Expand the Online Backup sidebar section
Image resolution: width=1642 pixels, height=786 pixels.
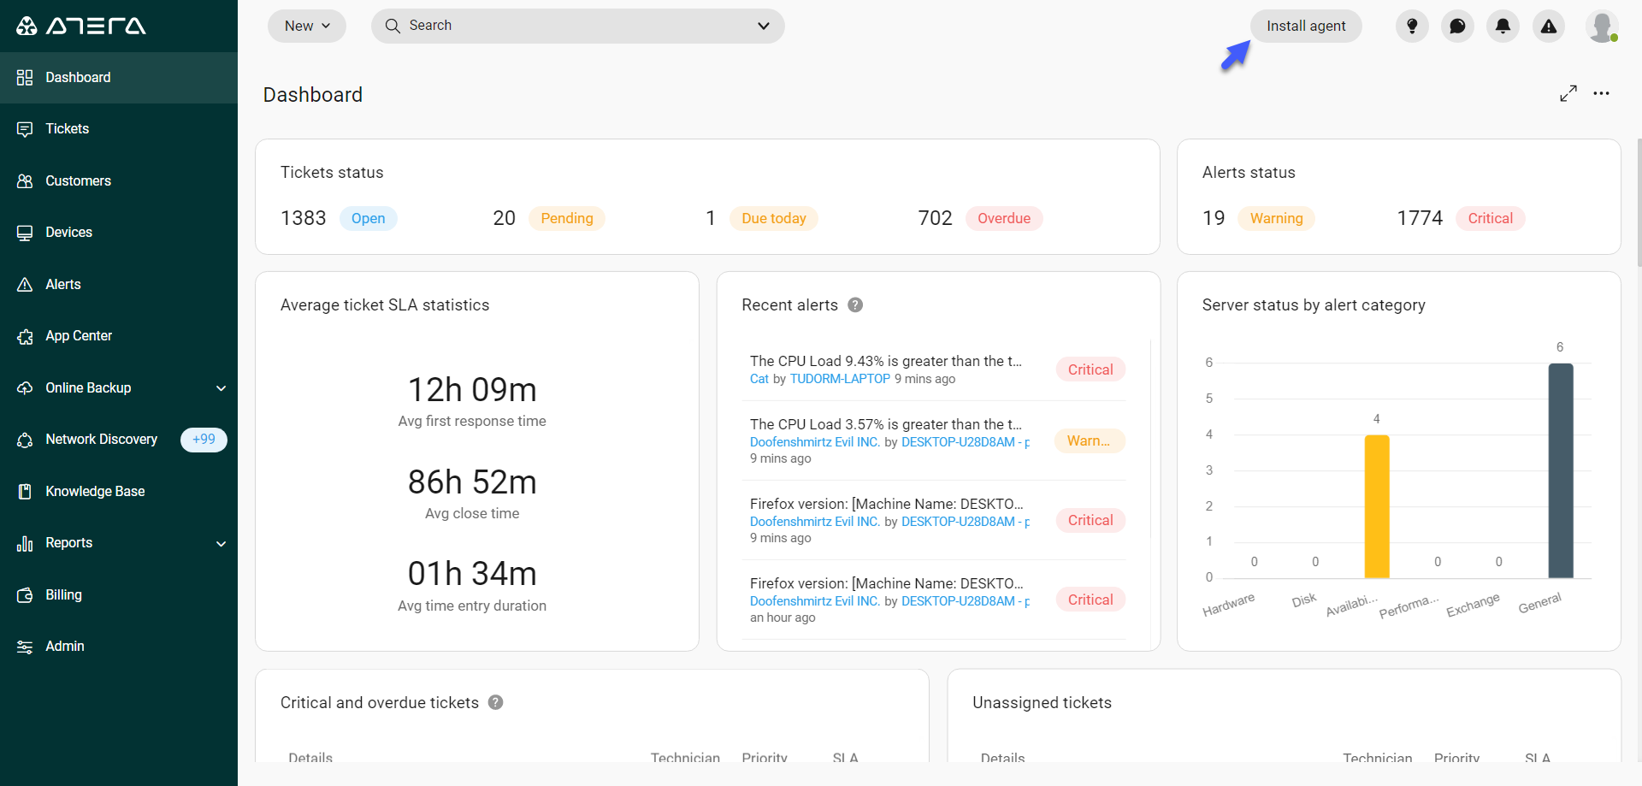pos(221,388)
